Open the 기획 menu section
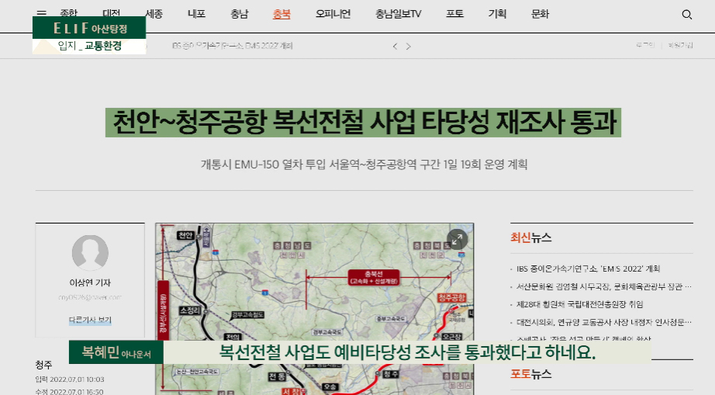715x395 pixels. (x=498, y=14)
